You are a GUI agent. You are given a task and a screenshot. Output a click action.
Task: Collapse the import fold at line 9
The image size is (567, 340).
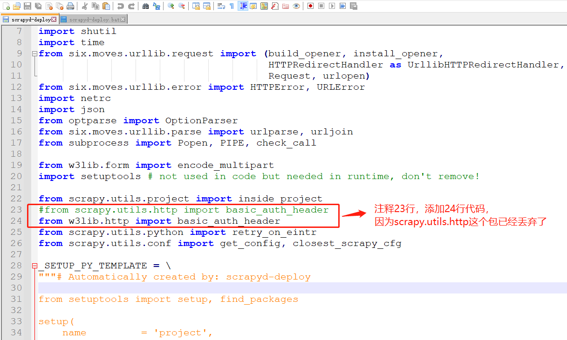pyautogui.click(x=34, y=53)
